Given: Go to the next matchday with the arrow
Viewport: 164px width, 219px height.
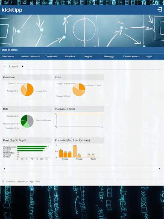Looking at the screenshot, I should pyautogui.click(x=23, y=66).
